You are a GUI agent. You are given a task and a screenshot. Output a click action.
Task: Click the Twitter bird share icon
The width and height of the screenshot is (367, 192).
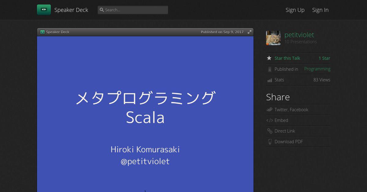(x=269, y=110)
